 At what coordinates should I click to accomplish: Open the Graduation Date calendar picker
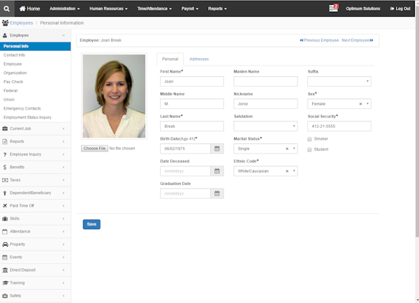(x=217, y=193)
